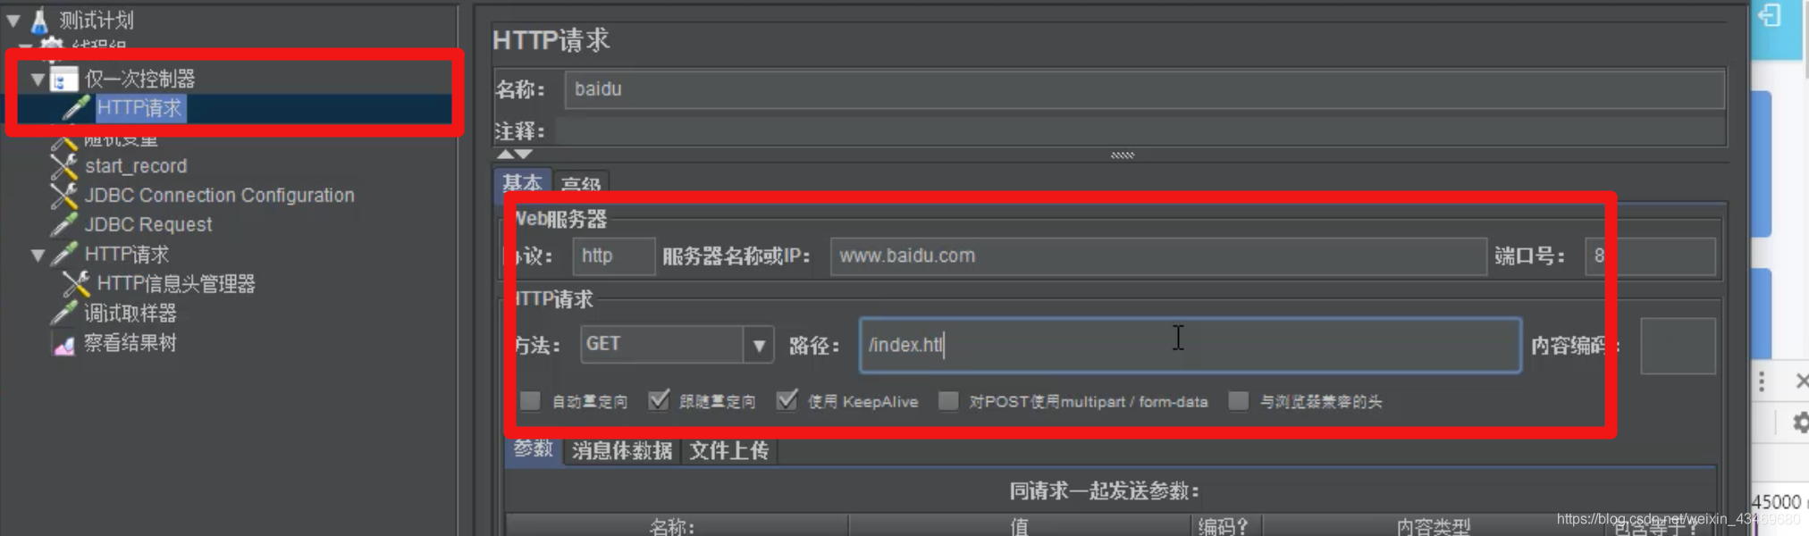Select the highlighted HTTP请求 tree item
This screenshot has width=1809, height=536.
139,108
